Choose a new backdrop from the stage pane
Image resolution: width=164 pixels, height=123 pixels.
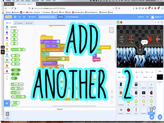[x=160, y=117]
